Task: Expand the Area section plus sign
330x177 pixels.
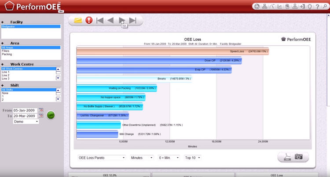Action: (3, 43)
